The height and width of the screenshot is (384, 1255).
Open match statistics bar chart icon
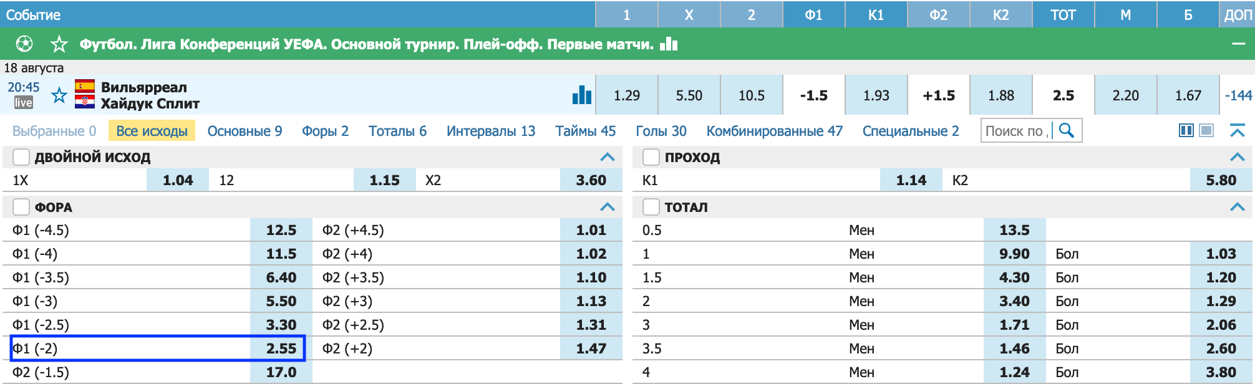[x=582, y=95]
